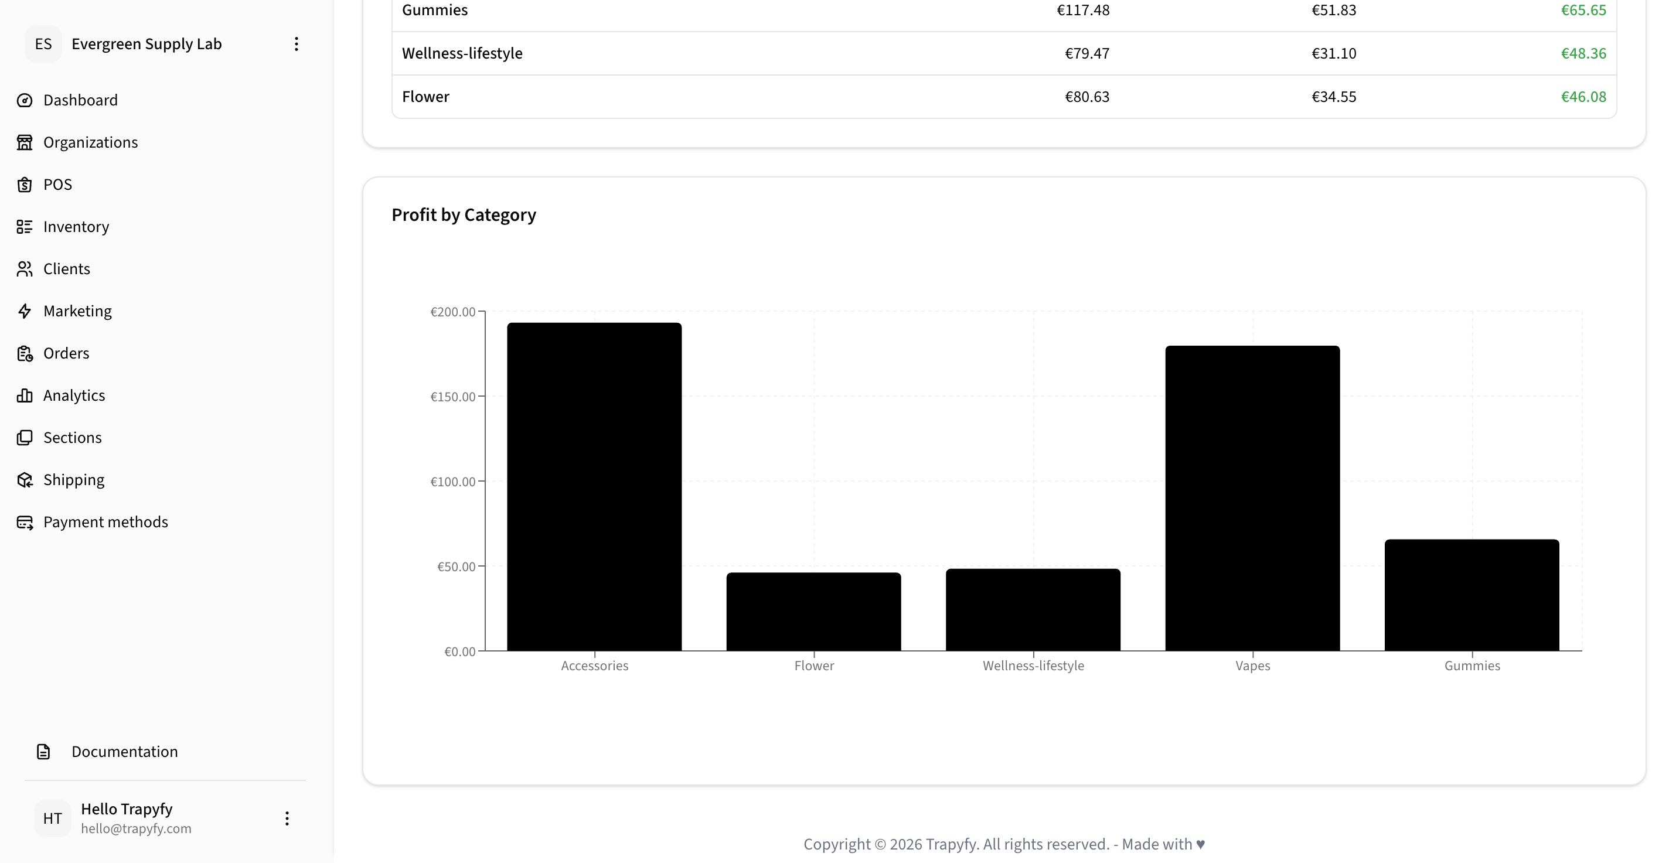The height and width of the screenshot is (863, 1669).
Task: Click the Marketing lightning bolt icon
Action: 25,311
